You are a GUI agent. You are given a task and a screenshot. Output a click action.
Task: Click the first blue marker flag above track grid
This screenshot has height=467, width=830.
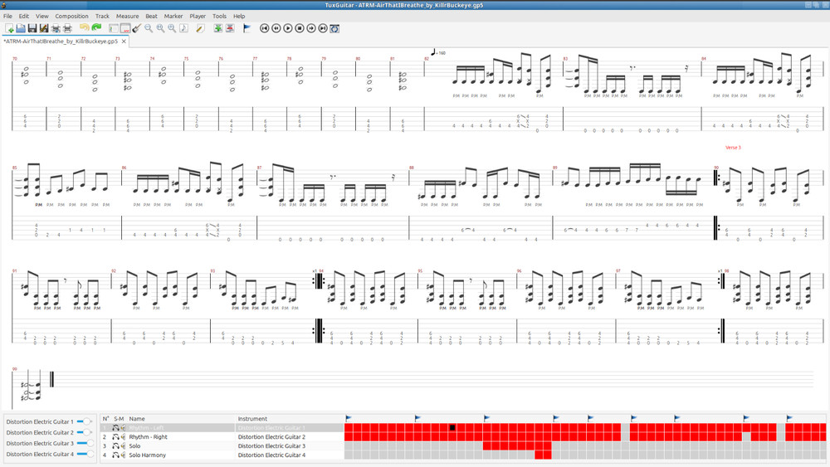tap(349, 418)
